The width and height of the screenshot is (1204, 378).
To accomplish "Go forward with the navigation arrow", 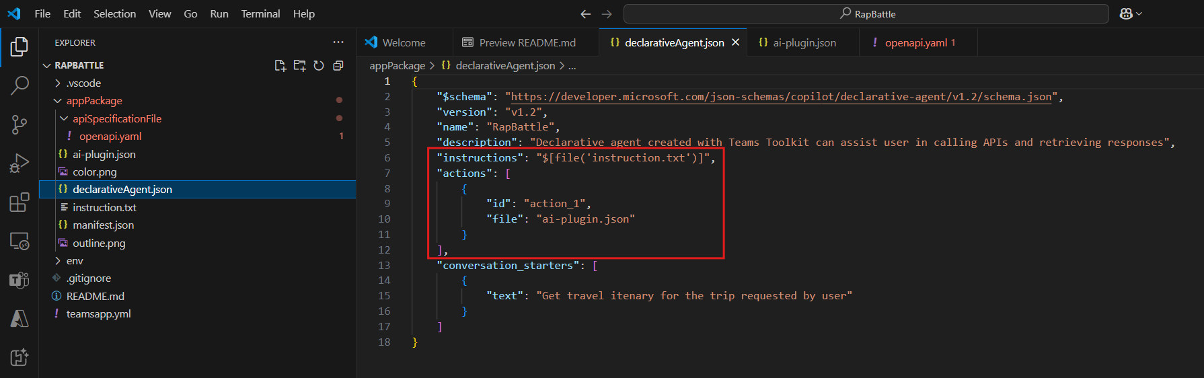I will [x=607, y=14].
